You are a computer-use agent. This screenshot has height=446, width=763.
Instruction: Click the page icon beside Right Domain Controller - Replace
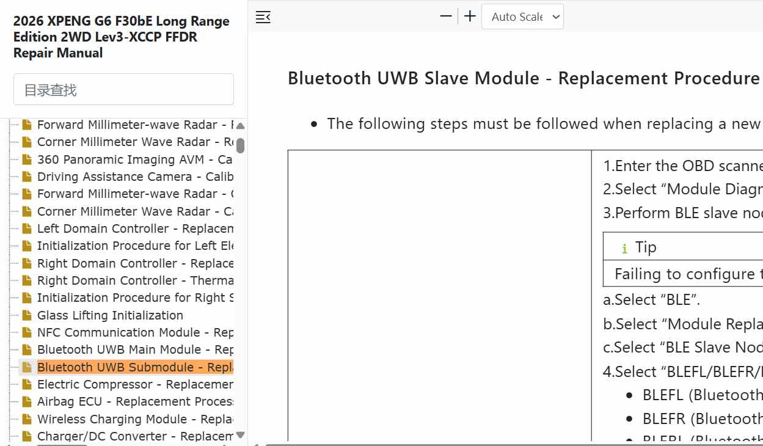tap(26, 263)
